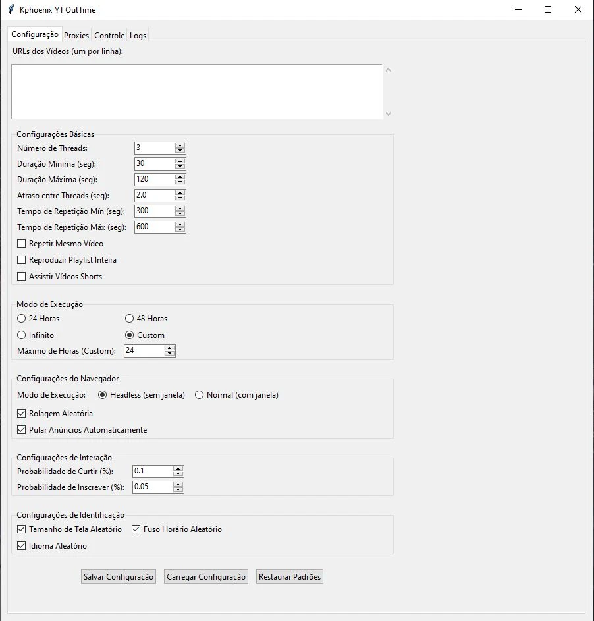
Task: Click the feather app icon in title bar
Action: [x=11, y=10]
